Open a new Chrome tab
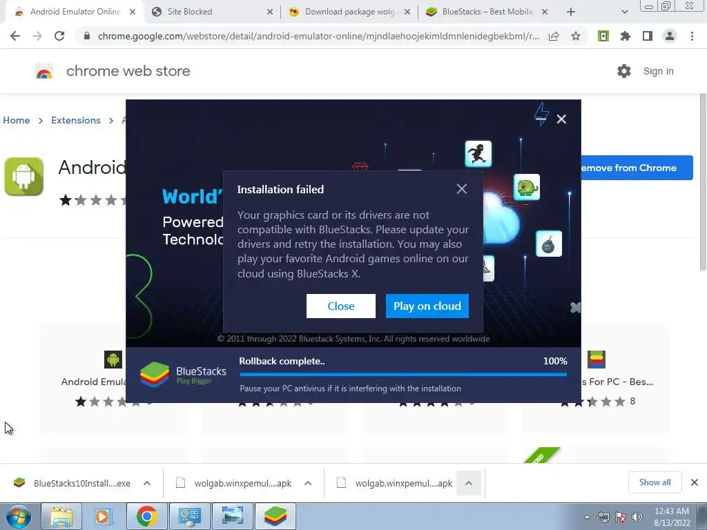707x530 pixels. [x=571, y=12]
